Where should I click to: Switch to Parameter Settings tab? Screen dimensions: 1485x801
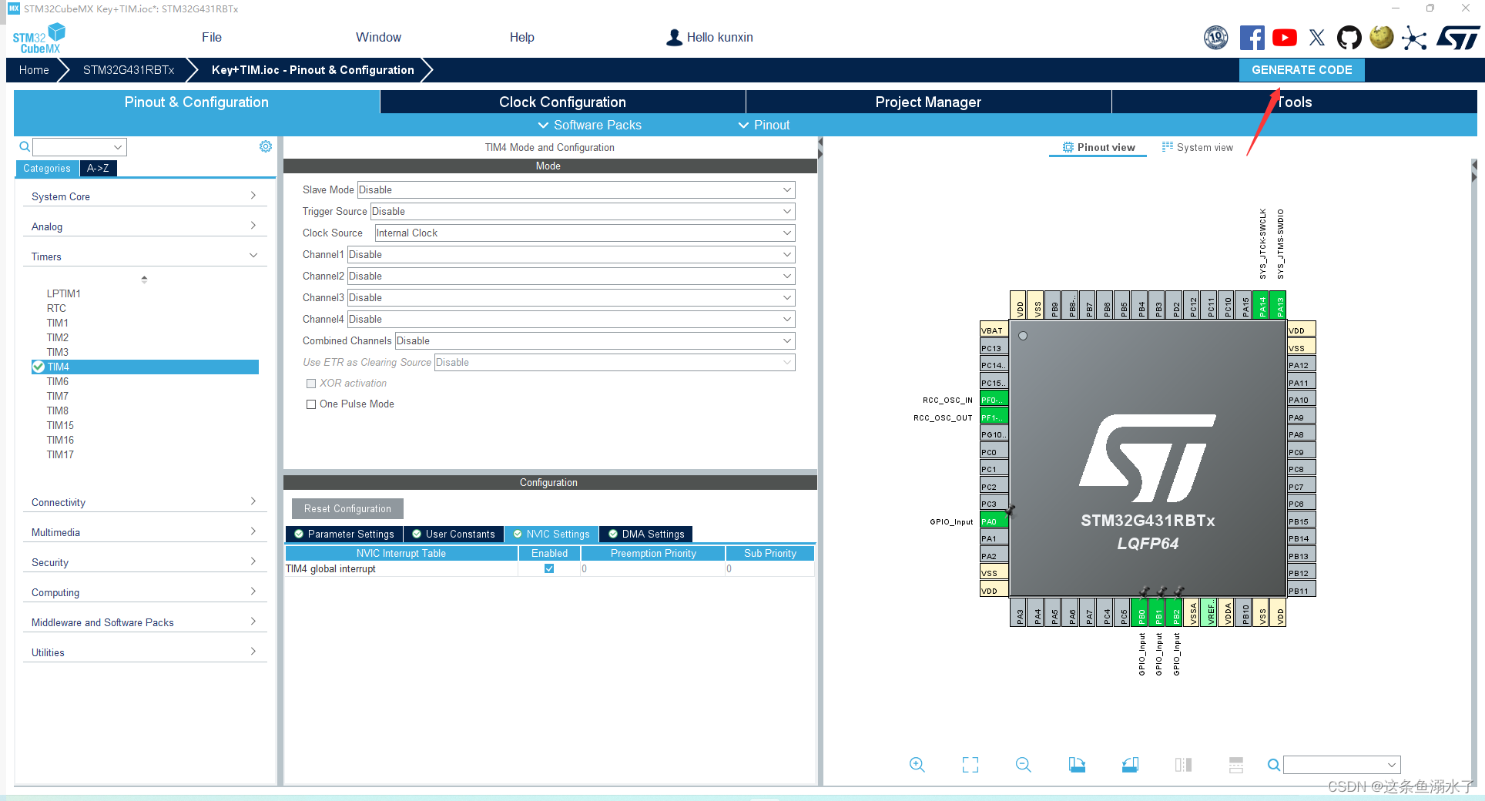(x=344, y=534)
